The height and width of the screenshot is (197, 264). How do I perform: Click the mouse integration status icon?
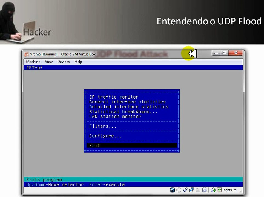[213, 190]
